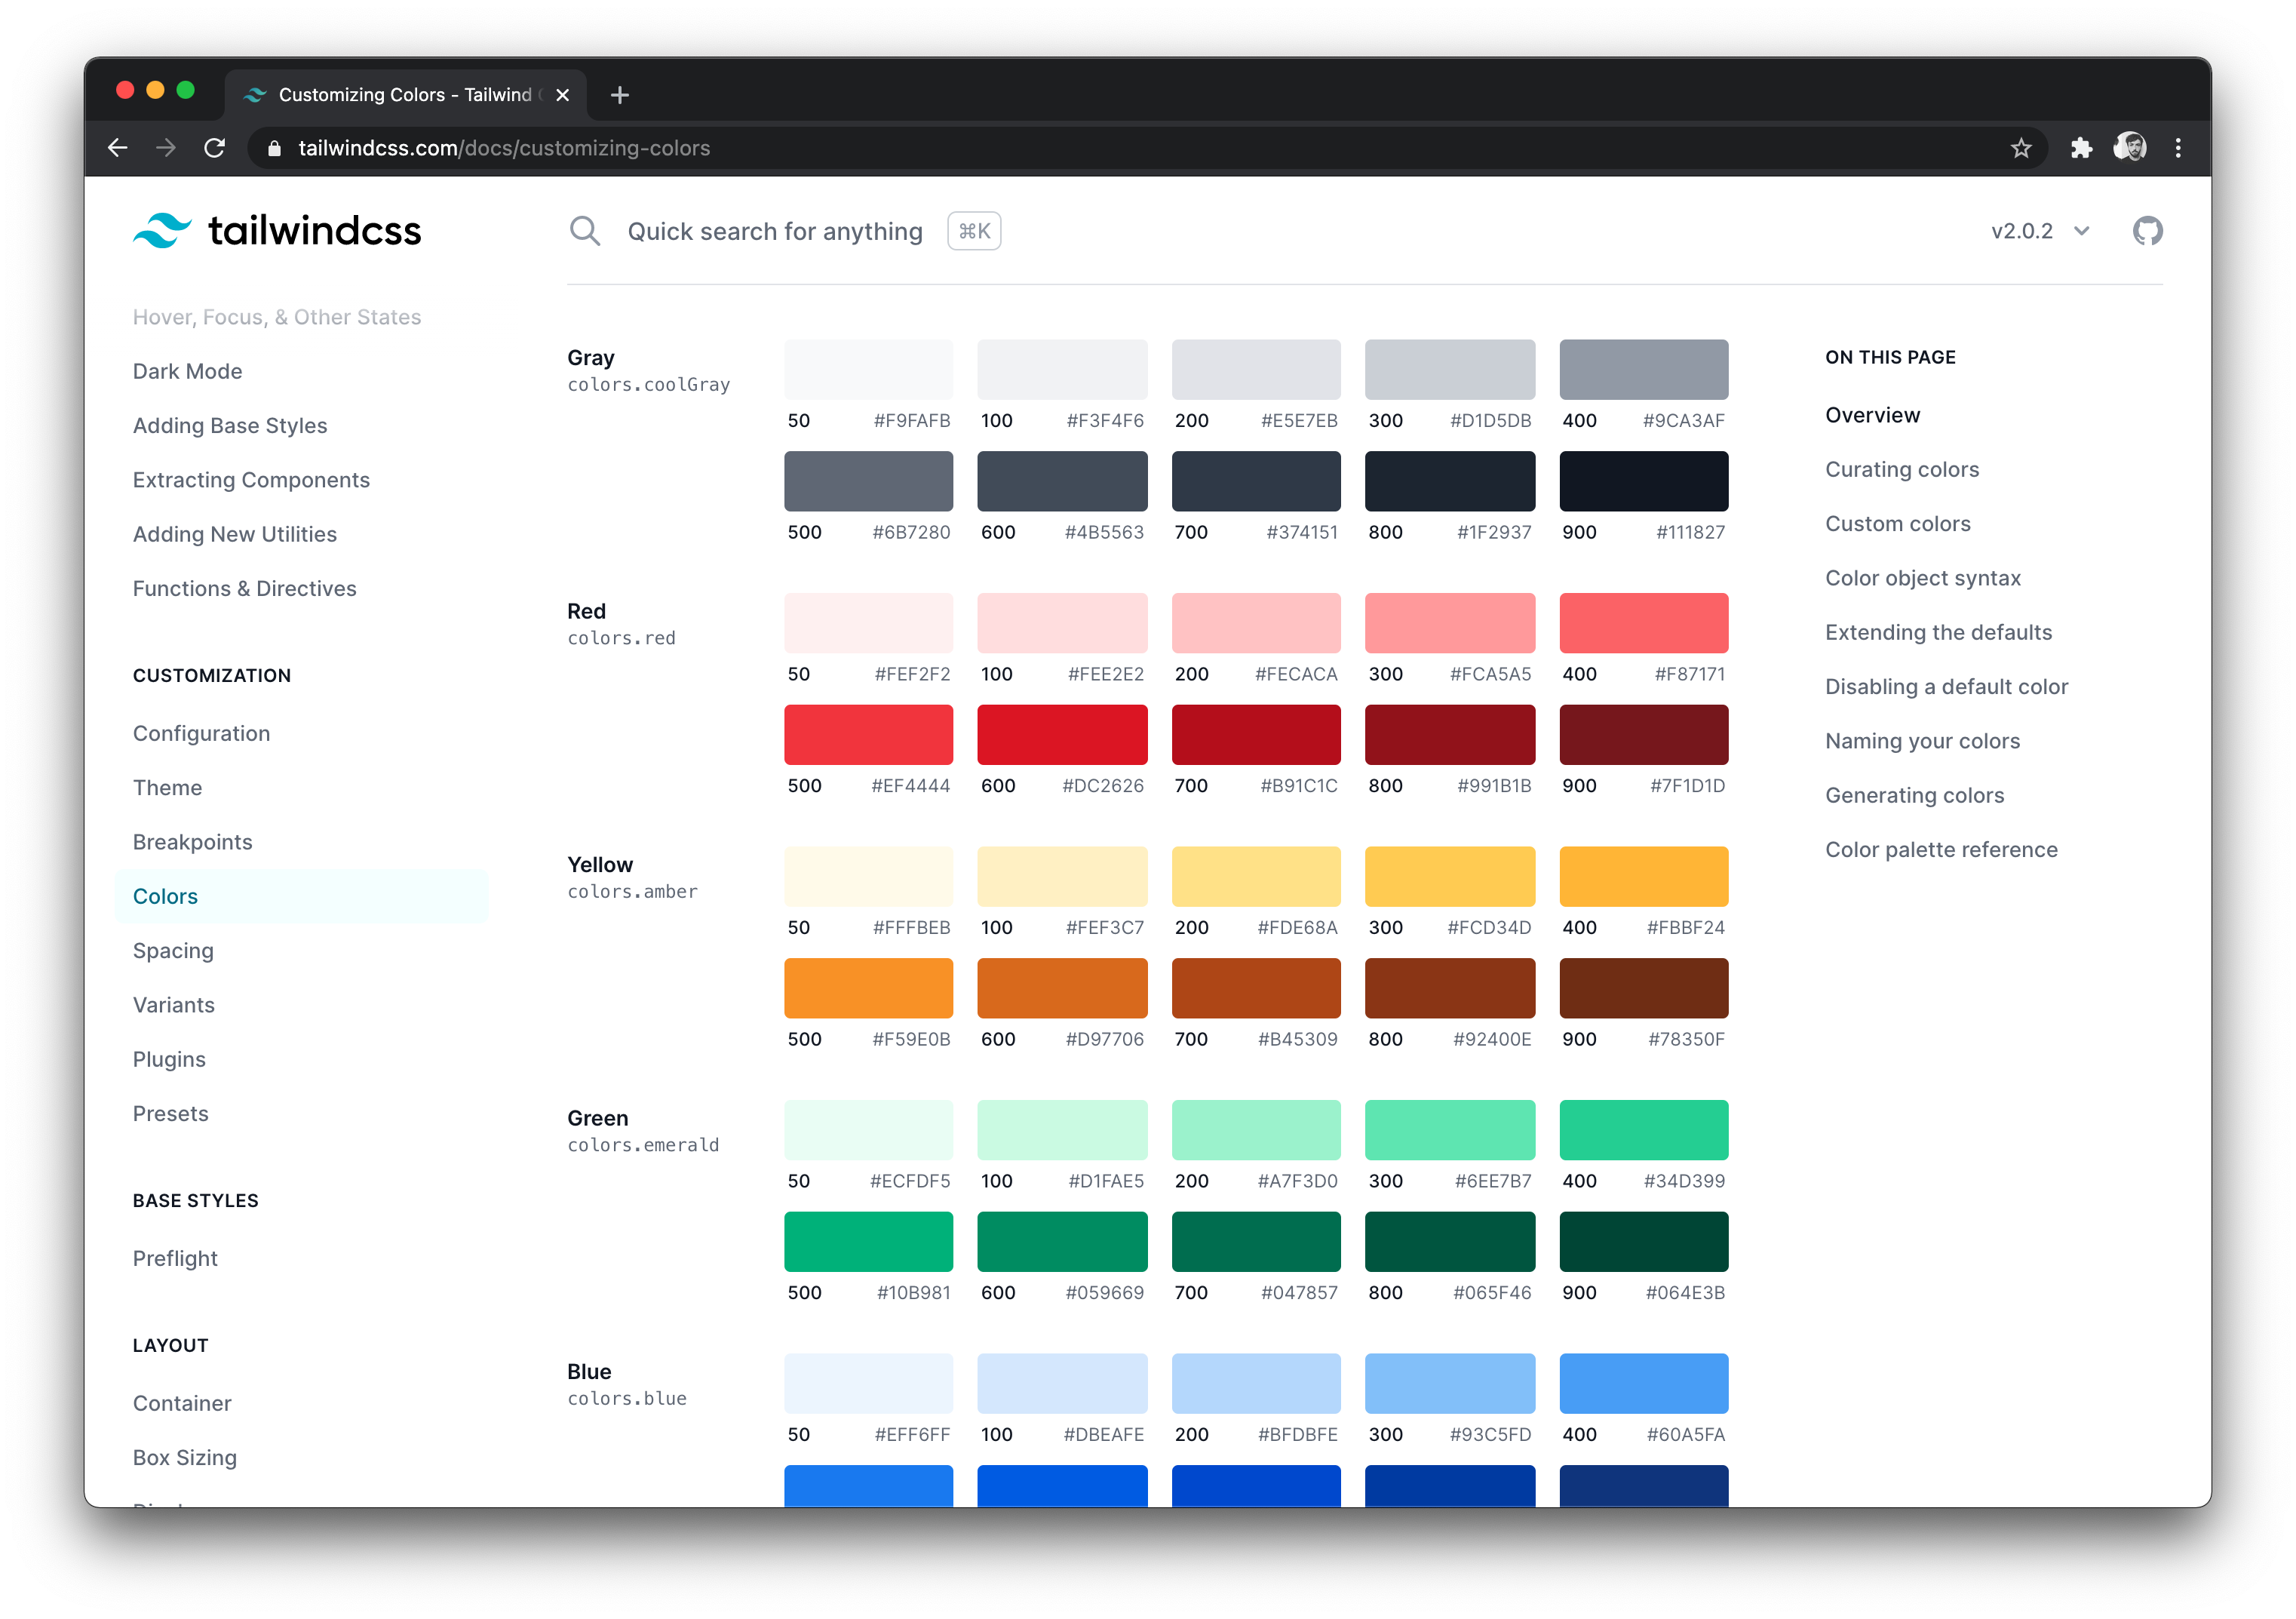The height and width of the screenshot is (1619, 2296).
Task: Open Spacing in the sidebar
Action: (173, 950)
